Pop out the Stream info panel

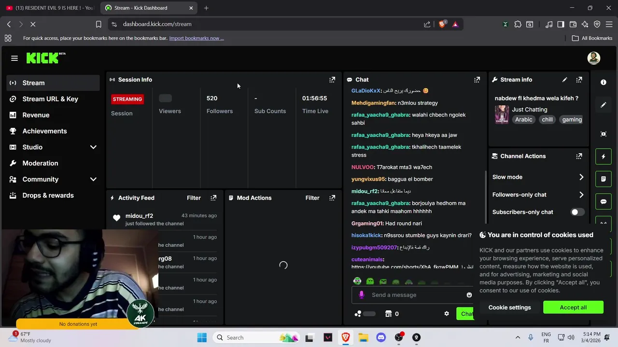coord(579,80)
